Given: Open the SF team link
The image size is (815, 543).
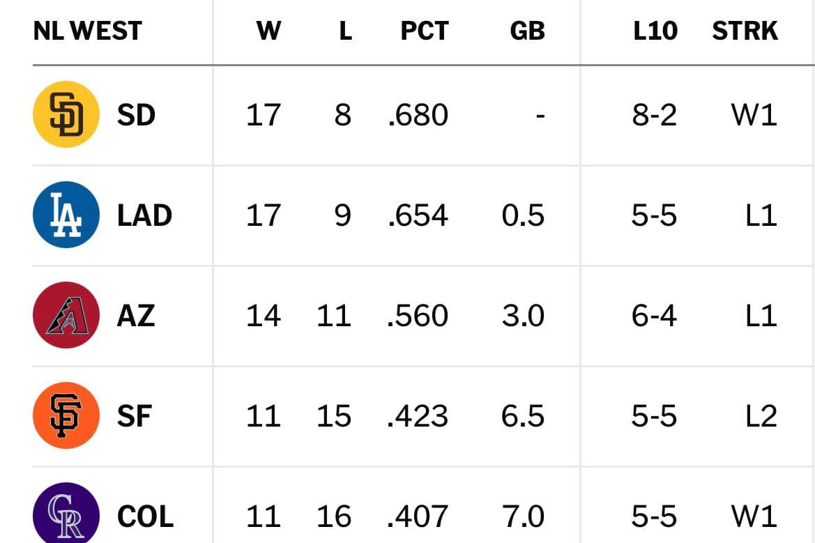Looking at the screenshot, I should [134, 415].
